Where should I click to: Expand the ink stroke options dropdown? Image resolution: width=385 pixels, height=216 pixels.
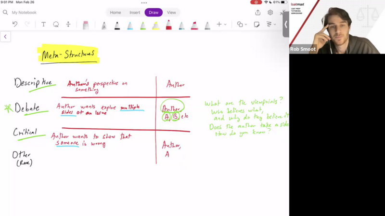point(271,25)
